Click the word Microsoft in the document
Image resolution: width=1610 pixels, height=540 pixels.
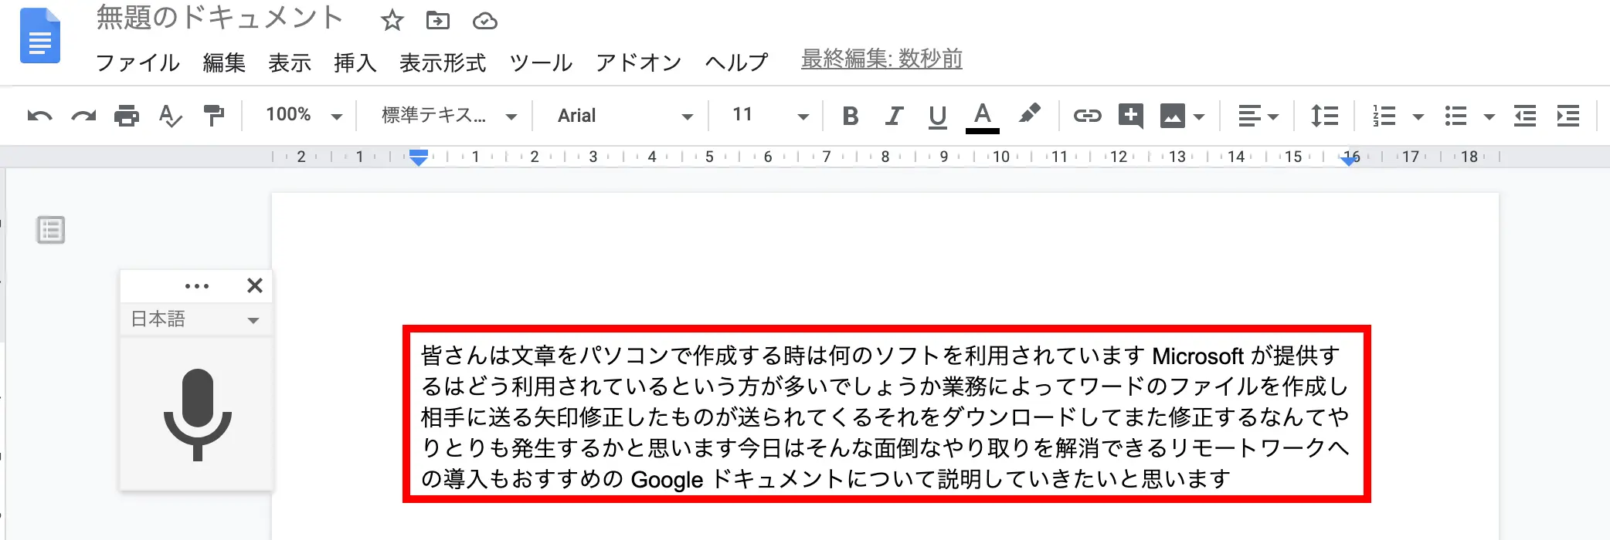click(1197, 356)
